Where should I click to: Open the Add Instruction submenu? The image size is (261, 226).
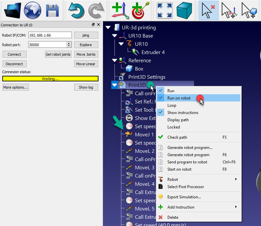pos(181,207)
